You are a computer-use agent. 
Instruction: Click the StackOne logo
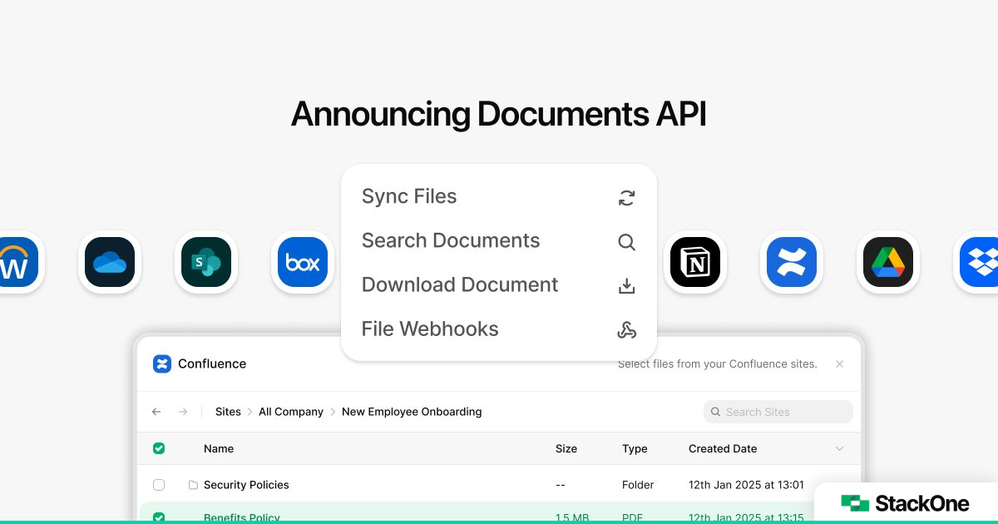[x=905, y=503]
